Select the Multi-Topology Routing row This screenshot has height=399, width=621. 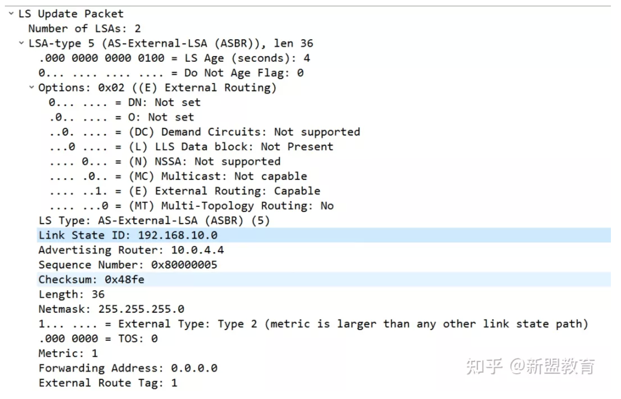click(191, 206)
